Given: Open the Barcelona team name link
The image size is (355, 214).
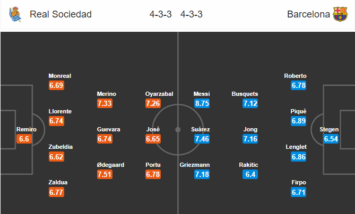Looking at the screenshot, I should pyautogui.click(x=308, y=14).
